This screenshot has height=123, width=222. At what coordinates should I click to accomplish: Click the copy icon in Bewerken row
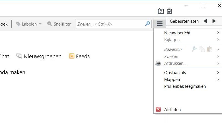pos(202,49)
